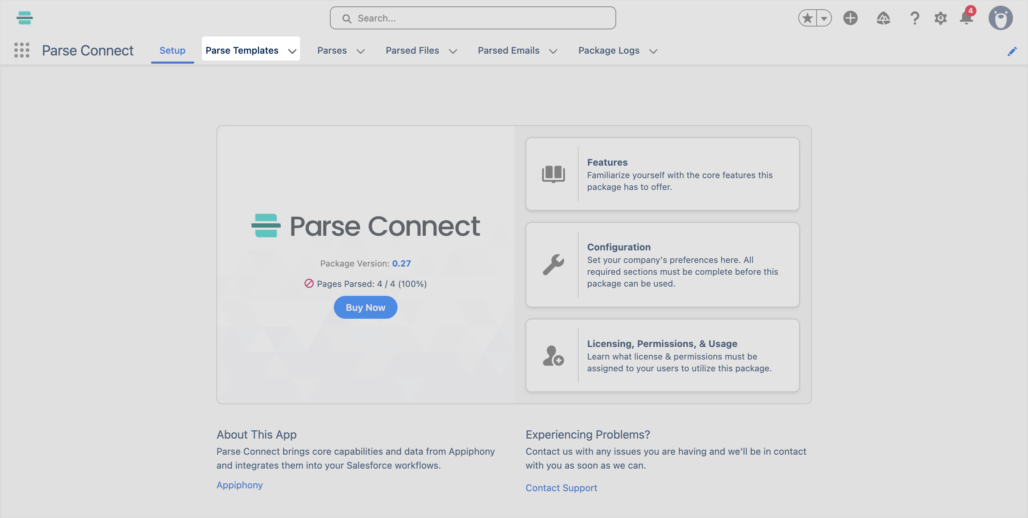Click the package version number 0.27
Image resolution: width=1028 pixels, height=518 pixels.
pyautogui.click(x=401, y=263)
